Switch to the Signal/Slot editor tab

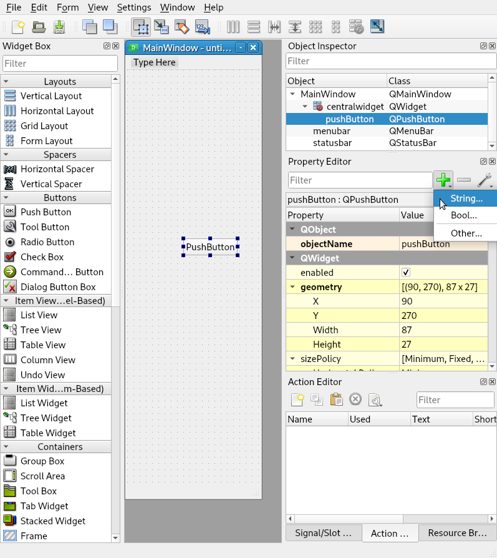pyautogui.click(x=319, y=533)
